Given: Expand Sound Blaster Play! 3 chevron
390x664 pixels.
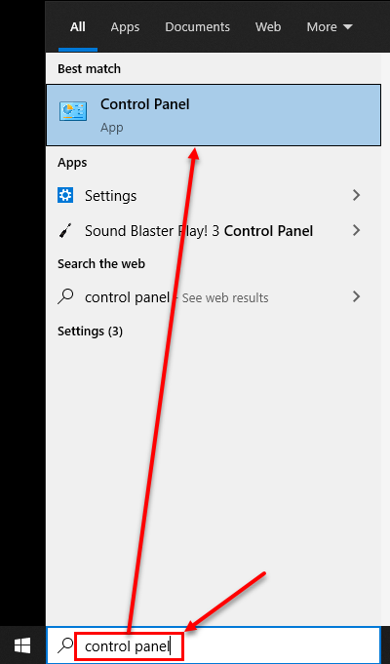Looking at the screenshot, I should 356,230.
